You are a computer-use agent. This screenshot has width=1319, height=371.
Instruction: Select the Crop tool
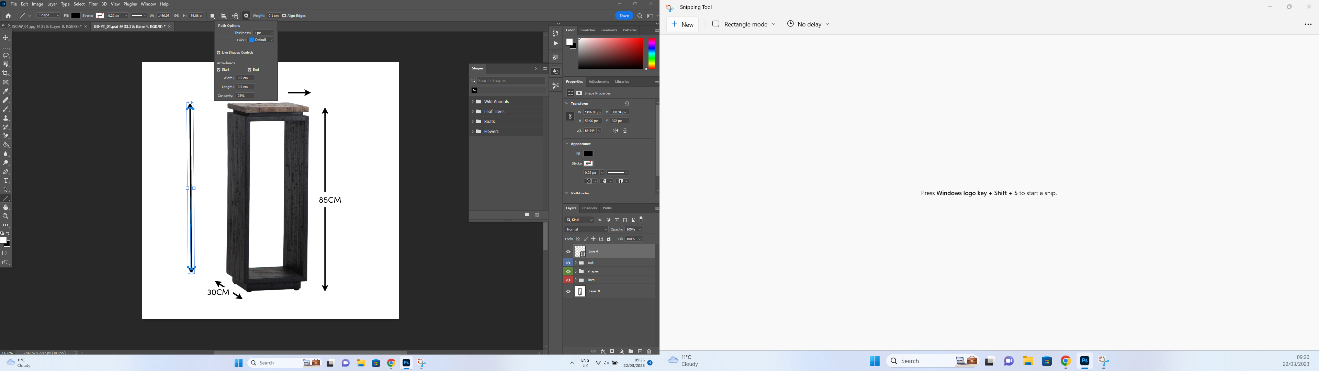point(5,73)
